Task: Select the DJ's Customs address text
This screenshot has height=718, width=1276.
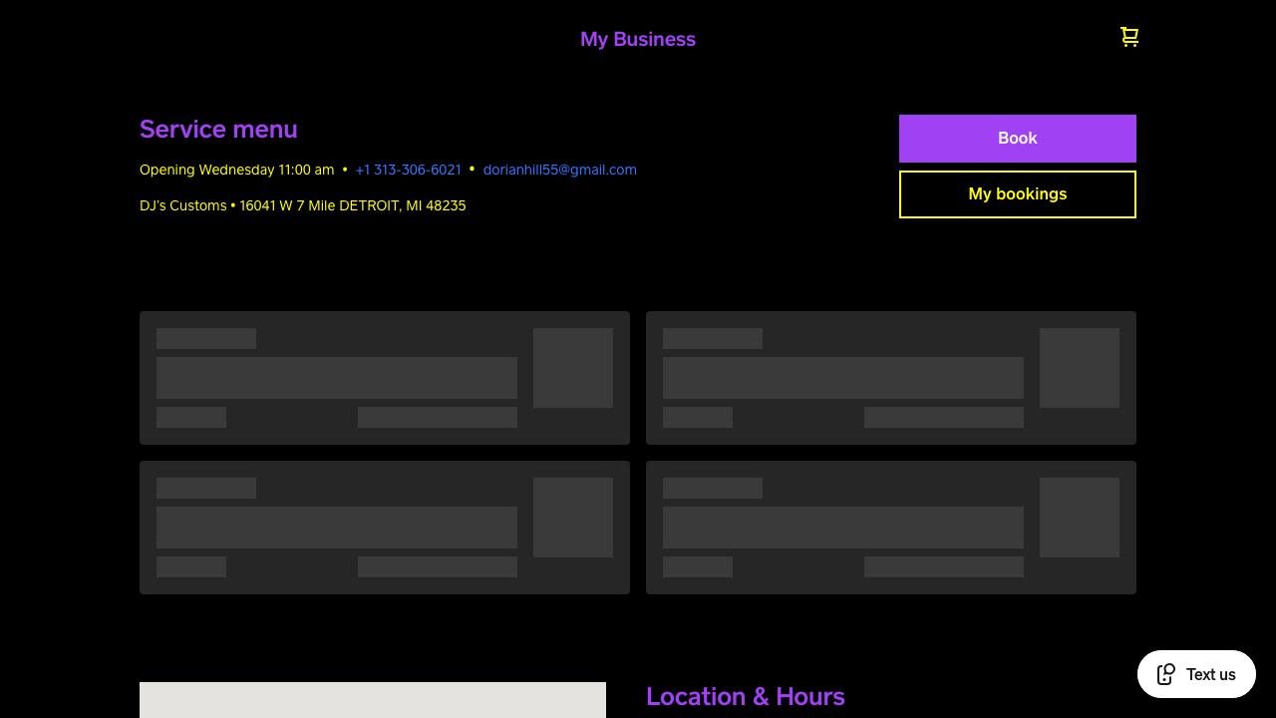Action: 302,206
